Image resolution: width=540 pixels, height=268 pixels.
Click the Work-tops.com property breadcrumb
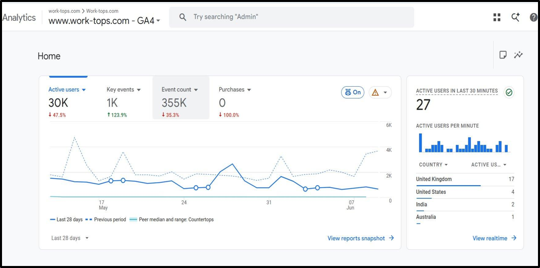click(102, 11)
